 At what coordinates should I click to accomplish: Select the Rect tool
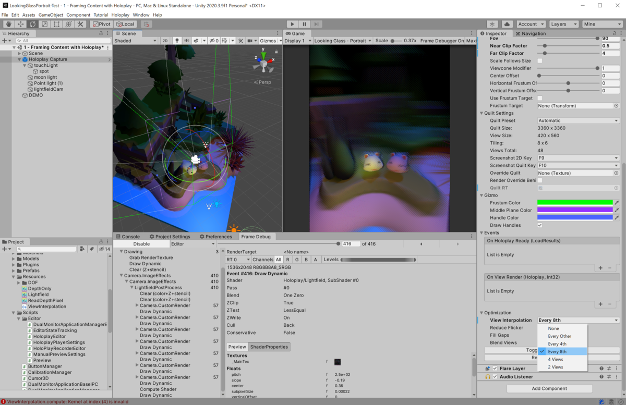57,24
